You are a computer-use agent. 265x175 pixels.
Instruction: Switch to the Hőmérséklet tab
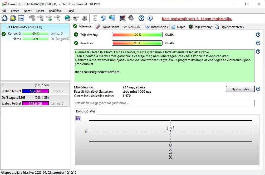pyautogui.click(x=108, y=27)
